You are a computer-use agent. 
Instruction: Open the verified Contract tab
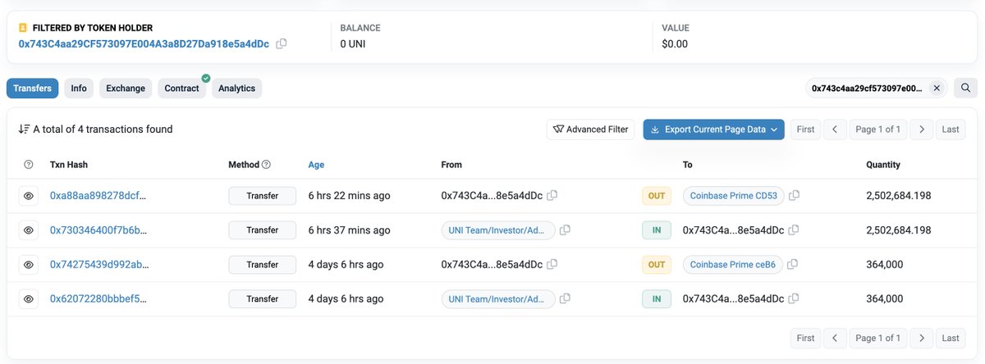pyautogui.click(x=182, y=89)
